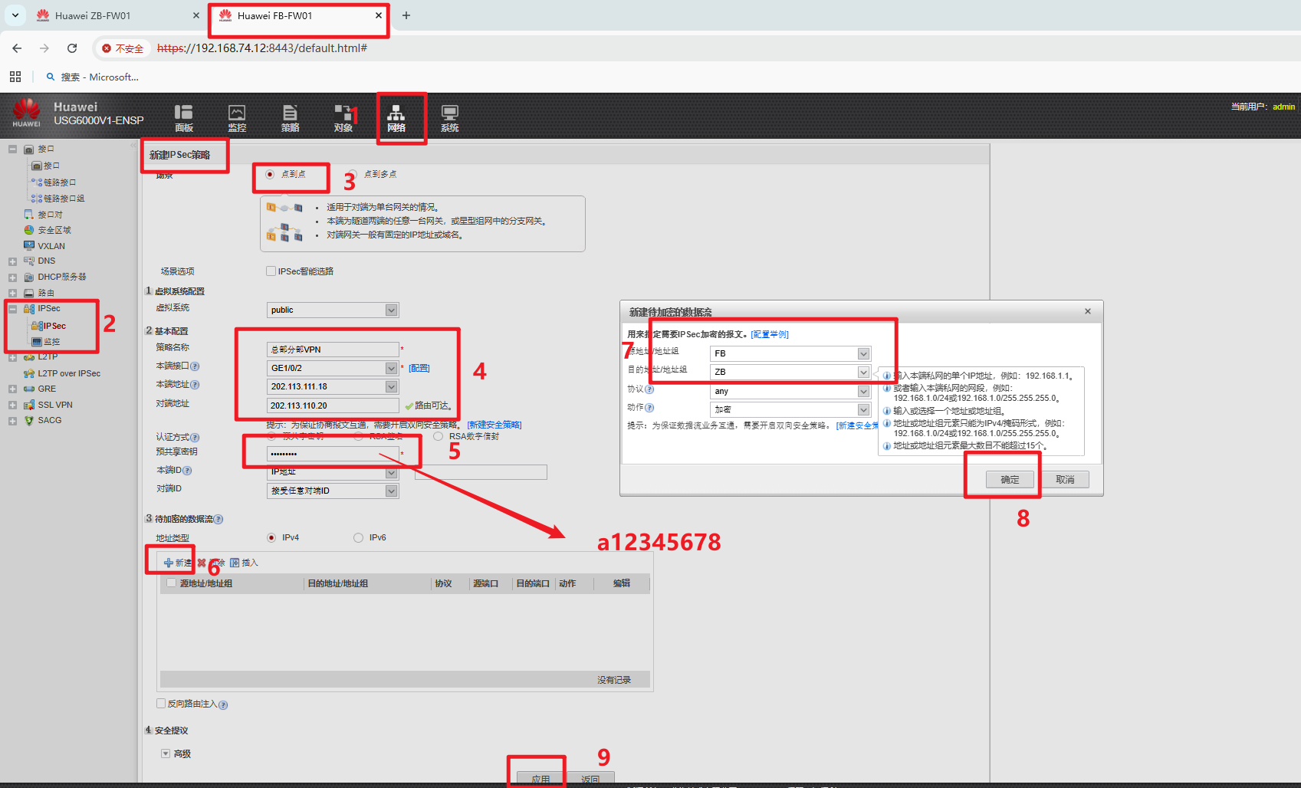Screen dimensions: 1301x788
Task: Expand the DNS tree node
Action: coord(12,261)
